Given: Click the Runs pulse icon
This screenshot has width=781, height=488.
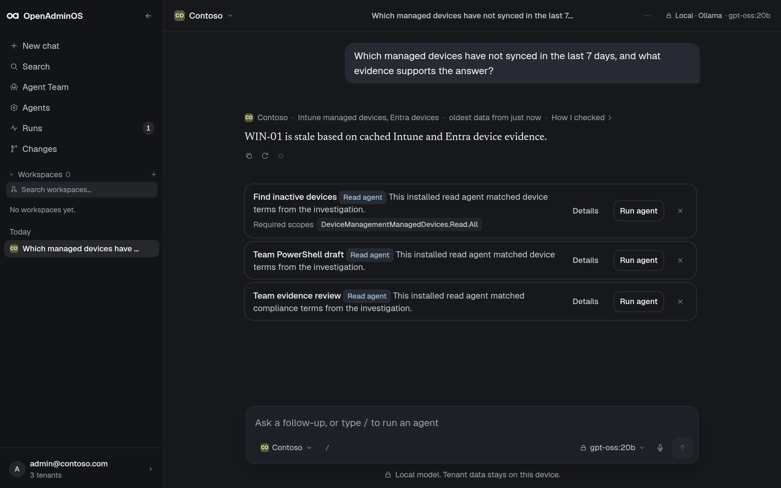Looking at the screenshot, I should coord(14,128).
